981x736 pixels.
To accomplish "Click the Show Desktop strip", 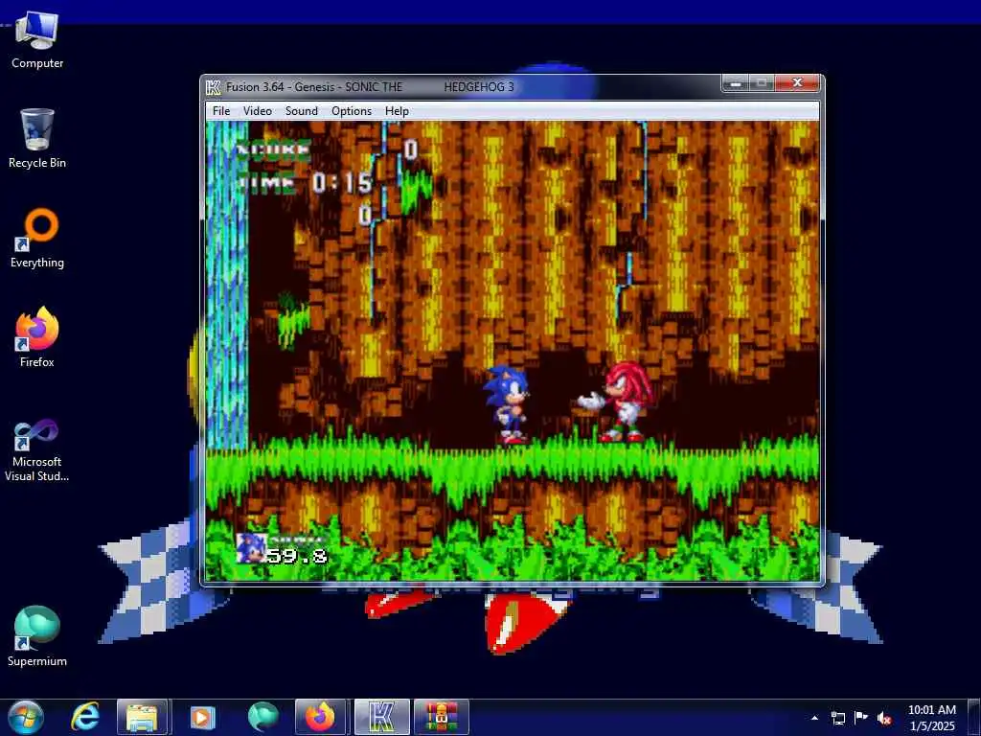I will pos(974,717).
